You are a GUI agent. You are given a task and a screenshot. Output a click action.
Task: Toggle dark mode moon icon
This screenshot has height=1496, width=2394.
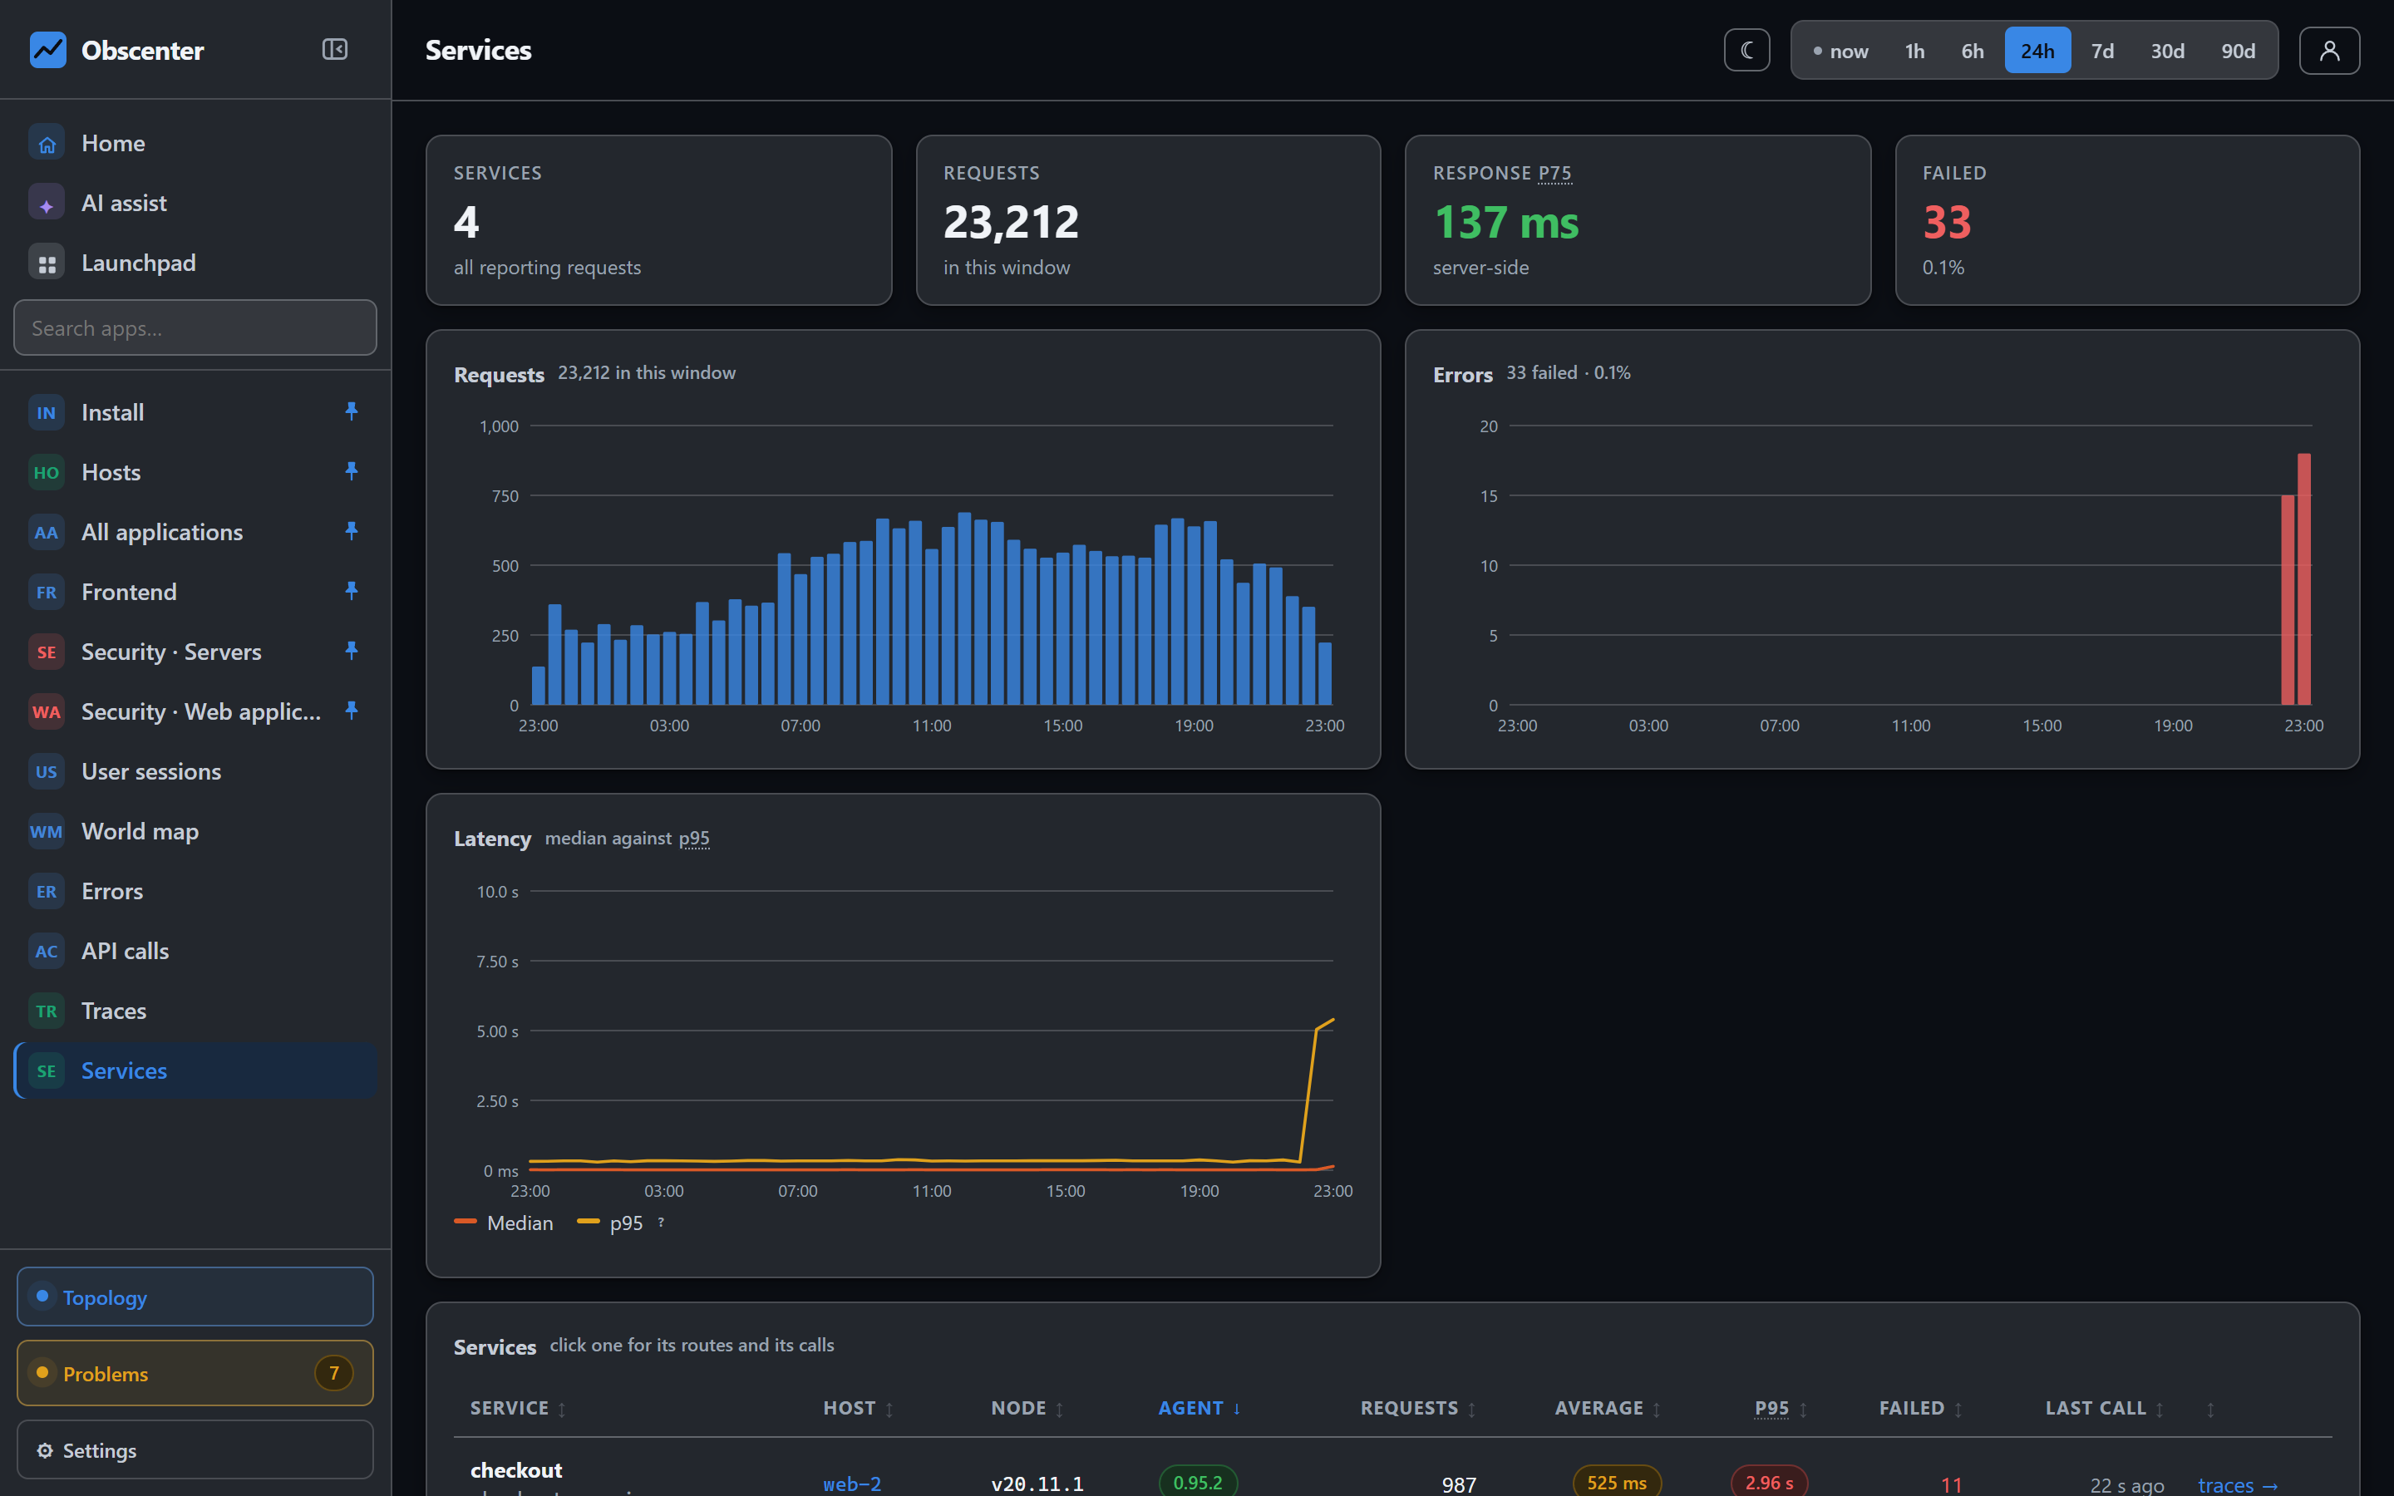coord(1747,51)
